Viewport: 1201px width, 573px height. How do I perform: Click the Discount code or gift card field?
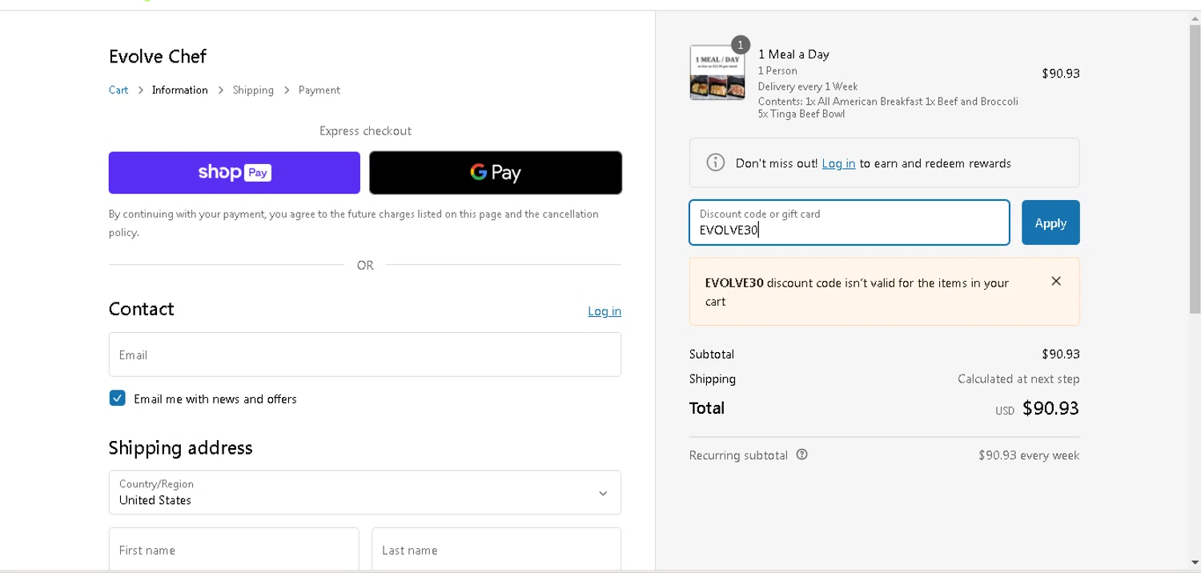coord(850,222)
